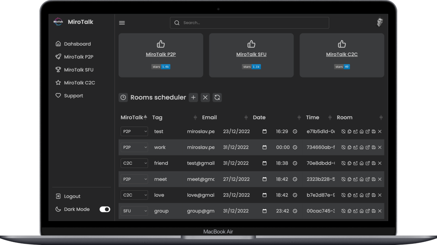Image resolution: width=437 pixels, height=245 pixels.
Task: Click the 1.4k stars badge
Action: (x=165, y=67)
